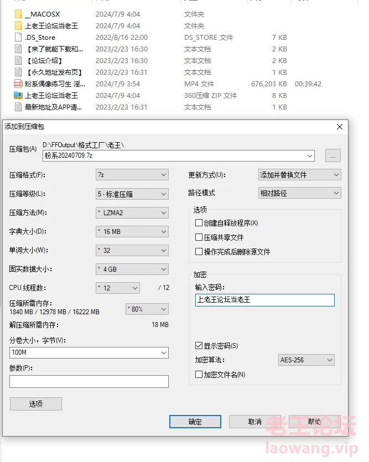Open the 80% memory limit dropdown
This screenshot has height=462, width=369.
[x=147, y=309]
